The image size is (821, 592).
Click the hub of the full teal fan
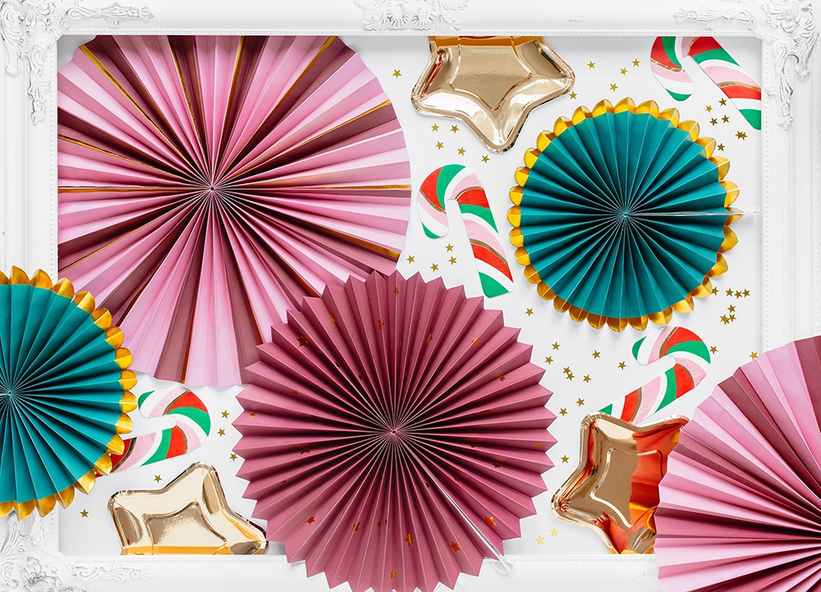coord(623,215)
